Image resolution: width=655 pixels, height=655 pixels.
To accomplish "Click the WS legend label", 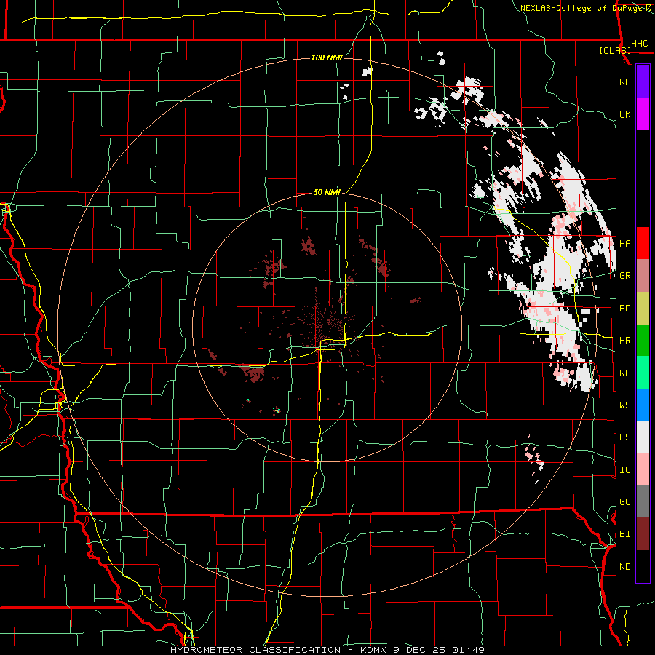I will tap(624, 405).
